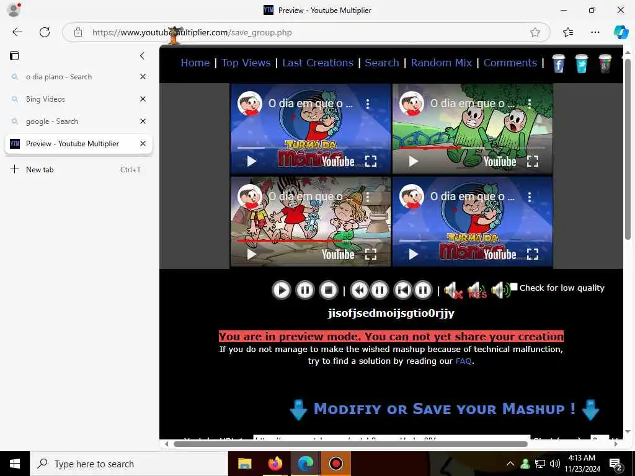Play the video with the mermaid scene
The height and width of the screenshot is (476, 635).
[252, 254]
